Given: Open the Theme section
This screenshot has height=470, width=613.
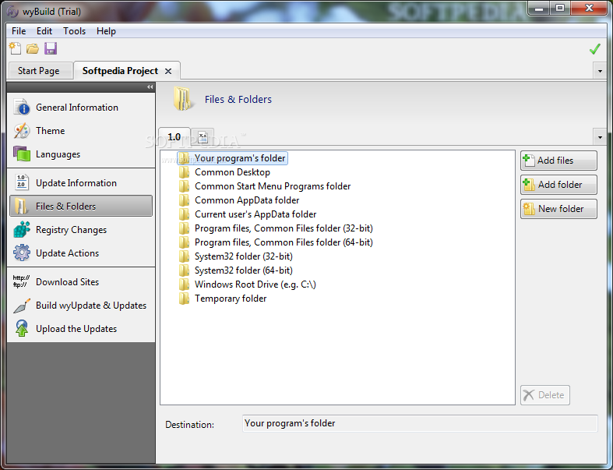Looking at the screenshot, I should coord(81,131).
